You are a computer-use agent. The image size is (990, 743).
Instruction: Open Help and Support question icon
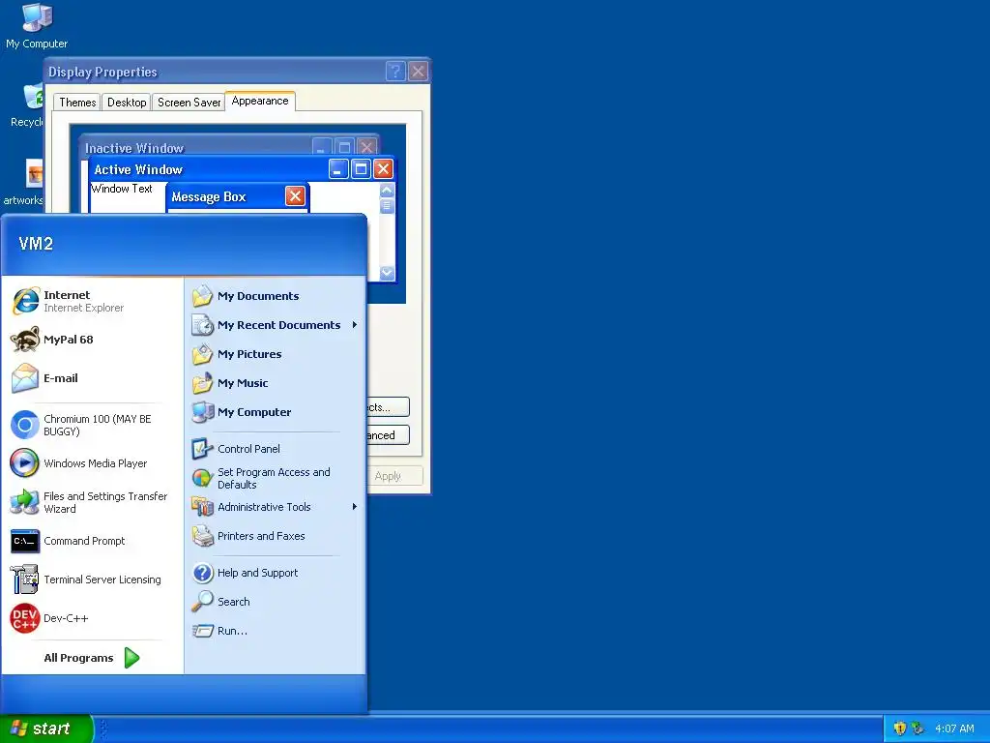pyautogui.click(x=203, y=573)
